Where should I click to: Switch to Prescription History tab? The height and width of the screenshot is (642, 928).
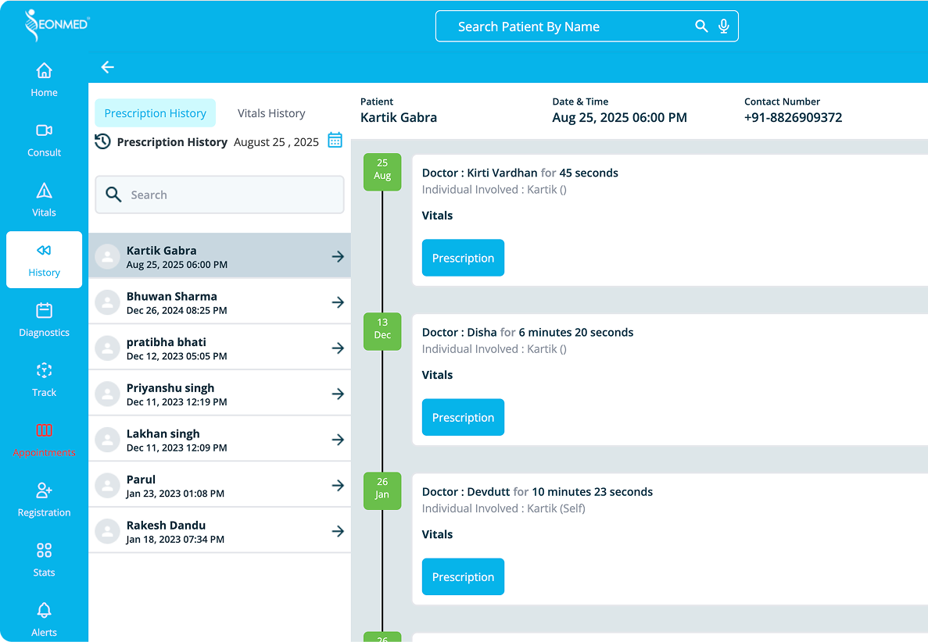pyautogui.click(x=155, y=113)
